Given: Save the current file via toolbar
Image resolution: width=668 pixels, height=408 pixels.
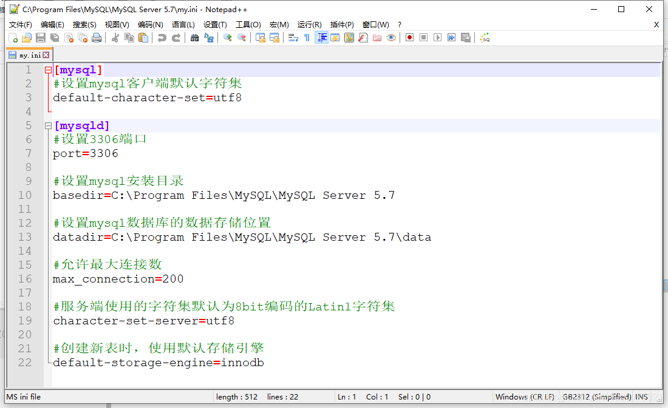Looking at the screenshot, I should 41,38.
